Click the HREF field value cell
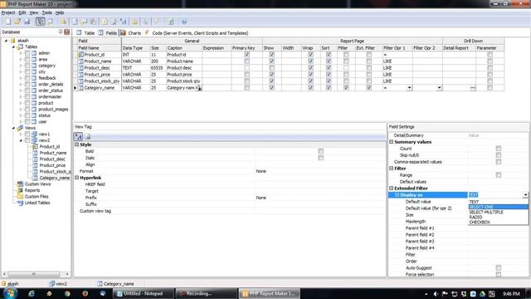 coord(320,184)
